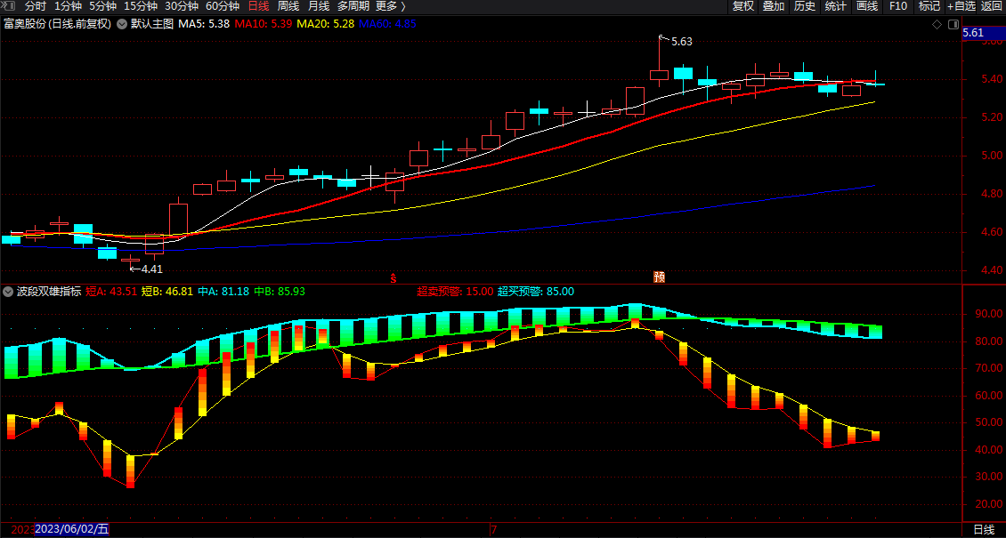Open the 复权 adjustment menu
1006x538 pixels.
point(743,6)
